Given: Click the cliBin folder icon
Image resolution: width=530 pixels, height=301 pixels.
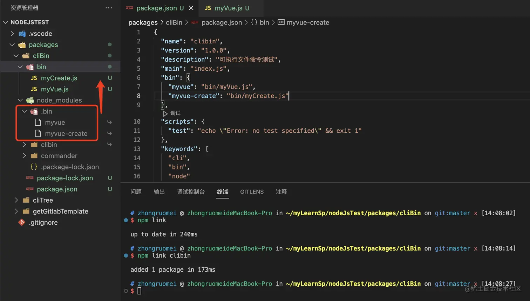Looking at the screenshot, I should [x=26, y=56].
